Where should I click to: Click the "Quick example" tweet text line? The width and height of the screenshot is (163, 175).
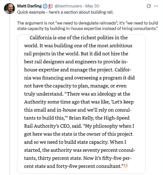(x=65, y=12)
